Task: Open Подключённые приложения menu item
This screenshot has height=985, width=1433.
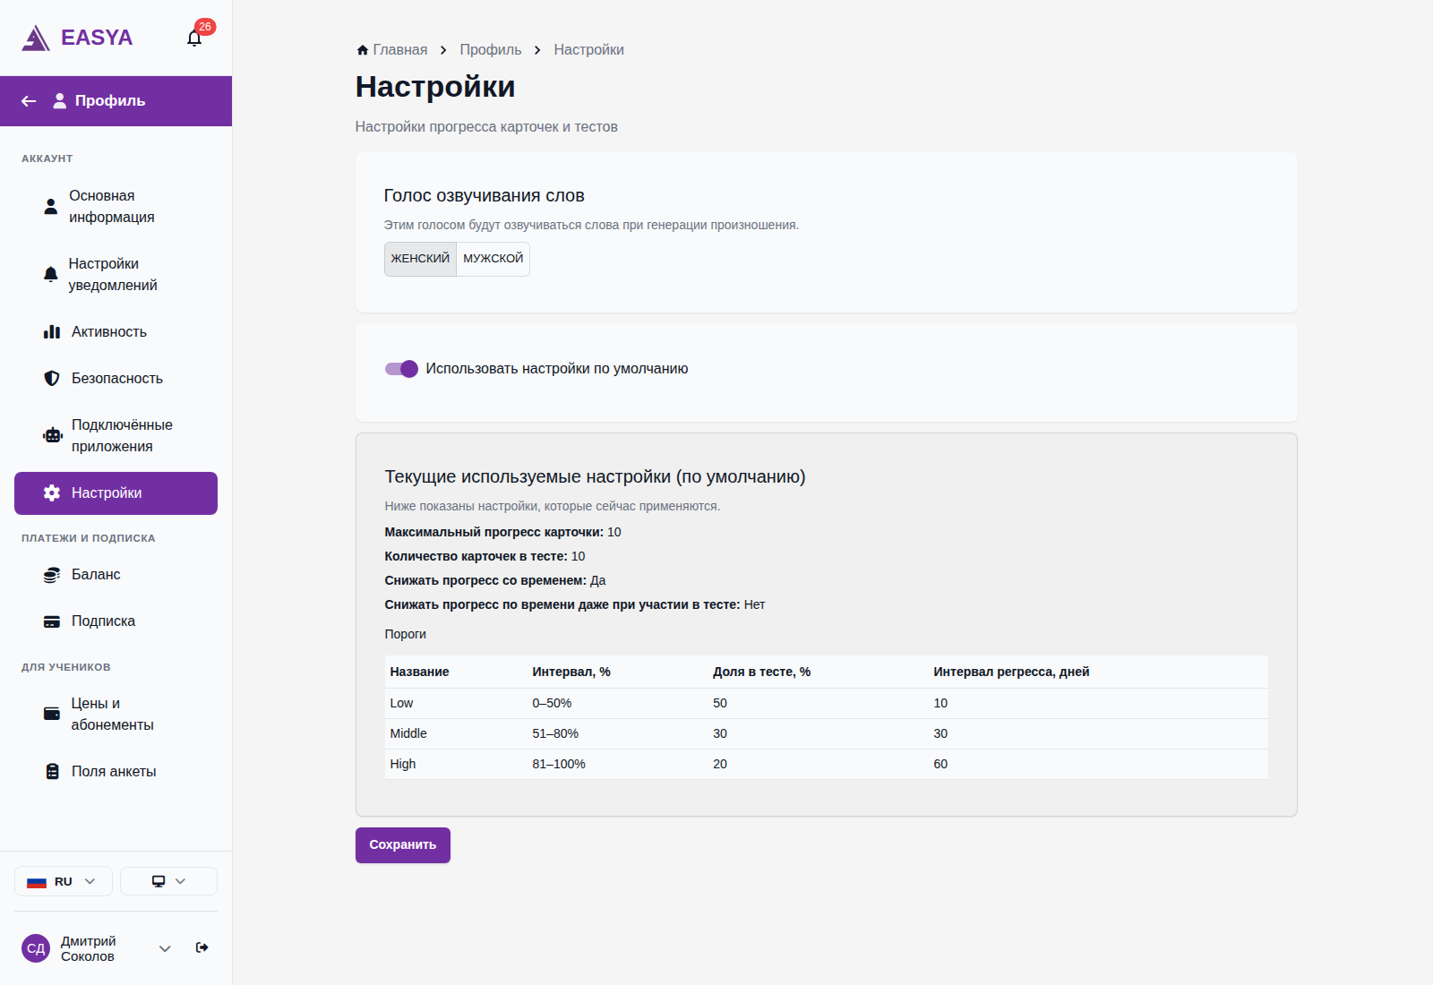Action: coord(116,436)
